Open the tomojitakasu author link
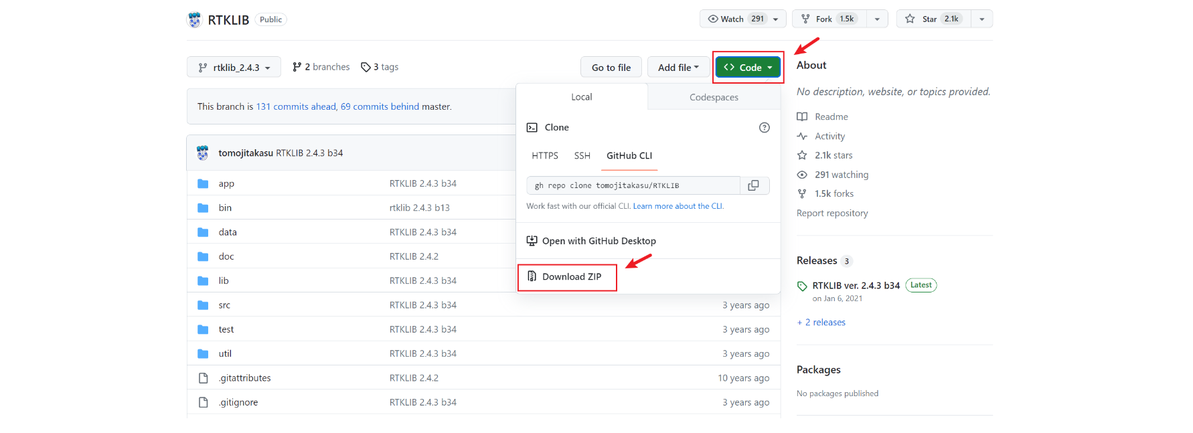 246,153
